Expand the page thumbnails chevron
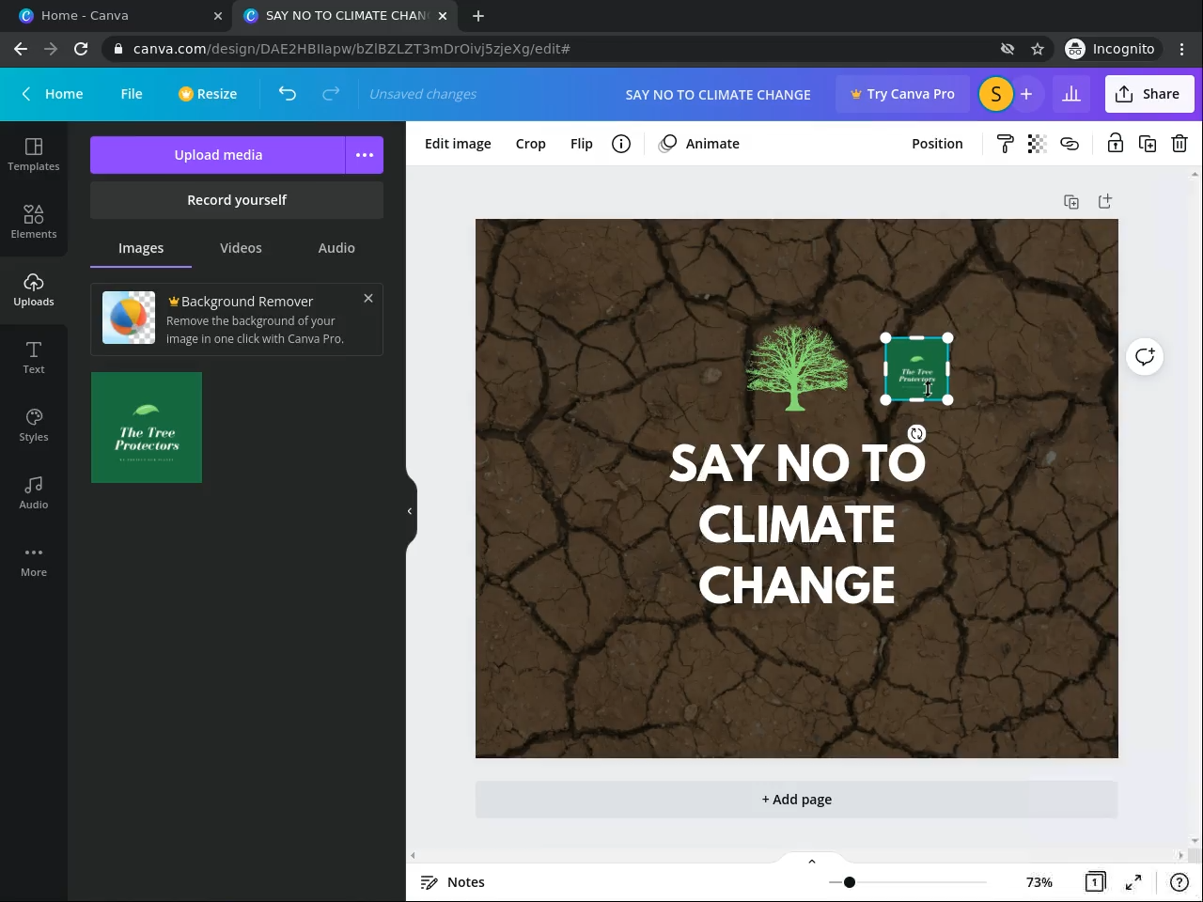Viewport: 1203px width, 902px height. 812,861
